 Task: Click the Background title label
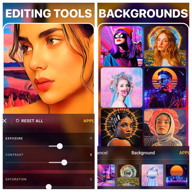click(143, 153)
